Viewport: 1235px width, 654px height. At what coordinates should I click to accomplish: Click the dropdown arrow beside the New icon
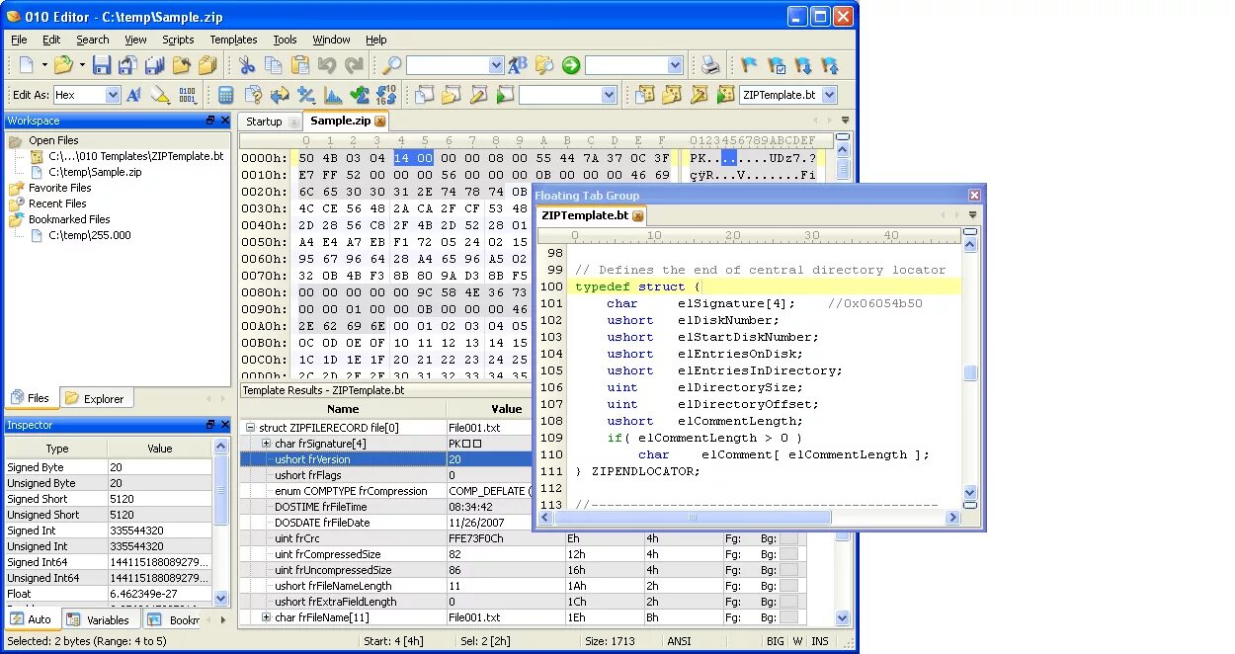(x=44, y=66)
